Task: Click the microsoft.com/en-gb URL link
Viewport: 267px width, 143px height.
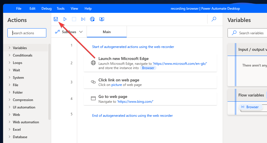Action: click(x=180, y=64)
